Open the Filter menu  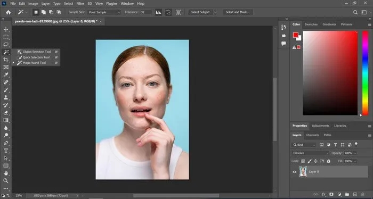pyautogui.click(x=80, y=4)
